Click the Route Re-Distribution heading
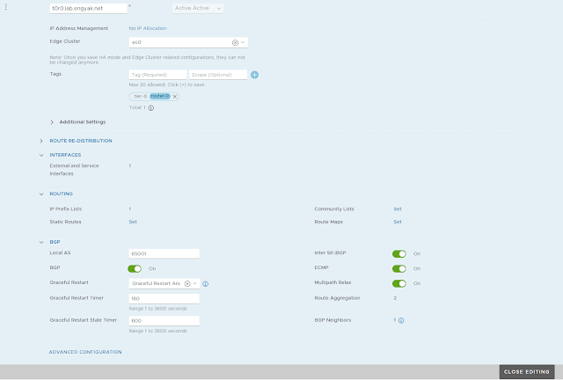Viewport: 563px width, 380px height. pos(81,141)
